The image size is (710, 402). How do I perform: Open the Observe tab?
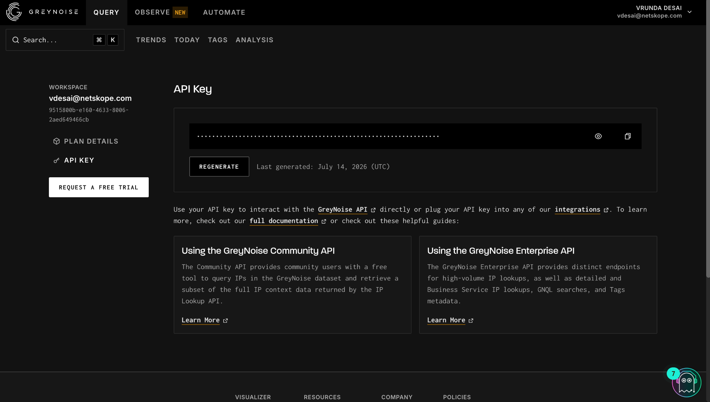[152, 12]
